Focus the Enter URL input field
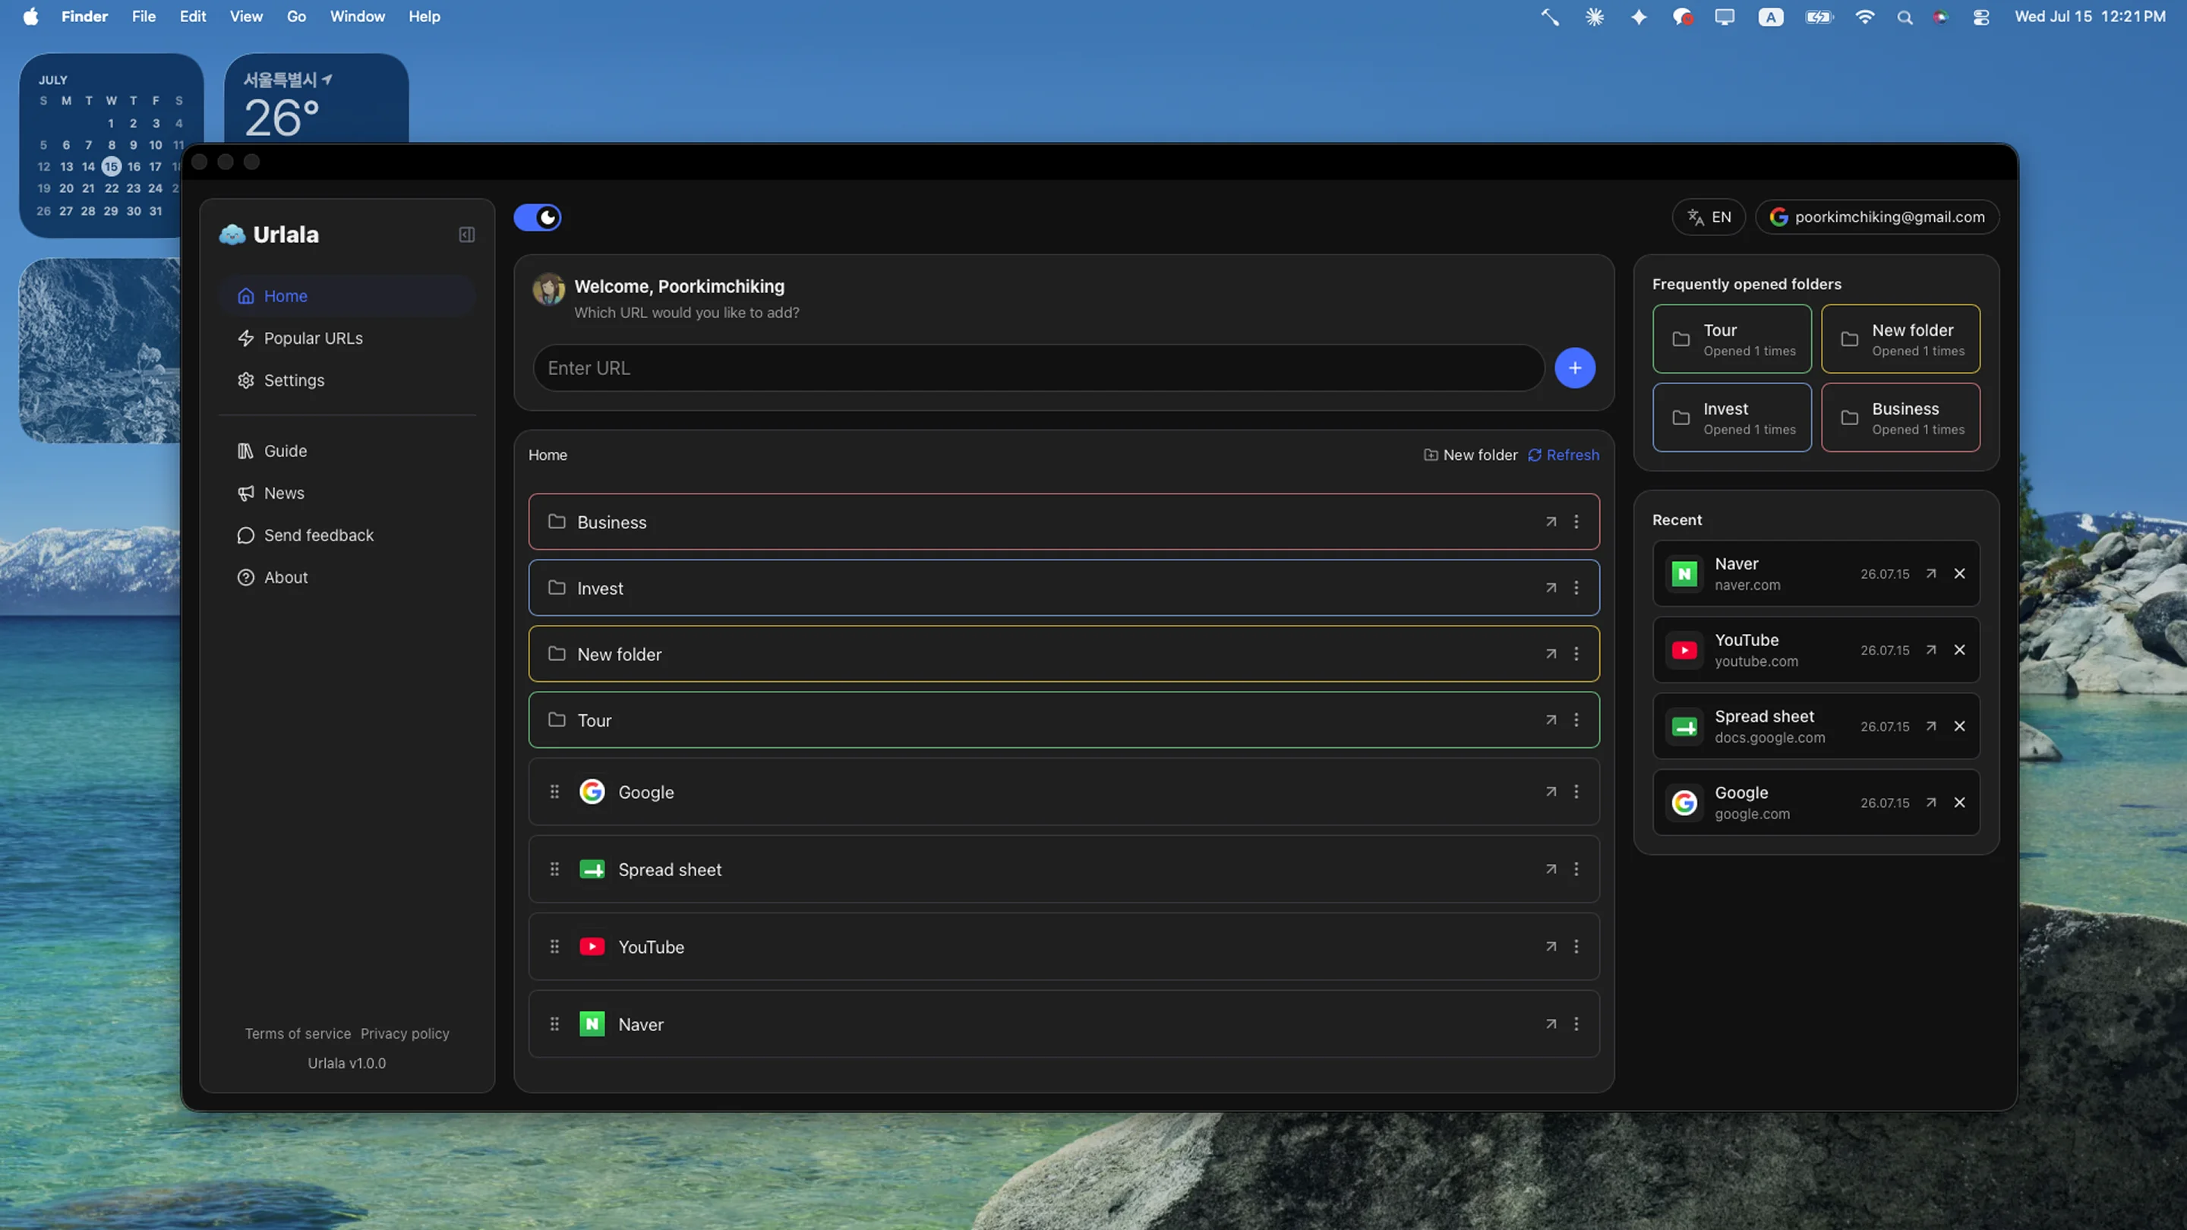Viewport: 2187px width, 1230px height. (x=1038, y=368)
